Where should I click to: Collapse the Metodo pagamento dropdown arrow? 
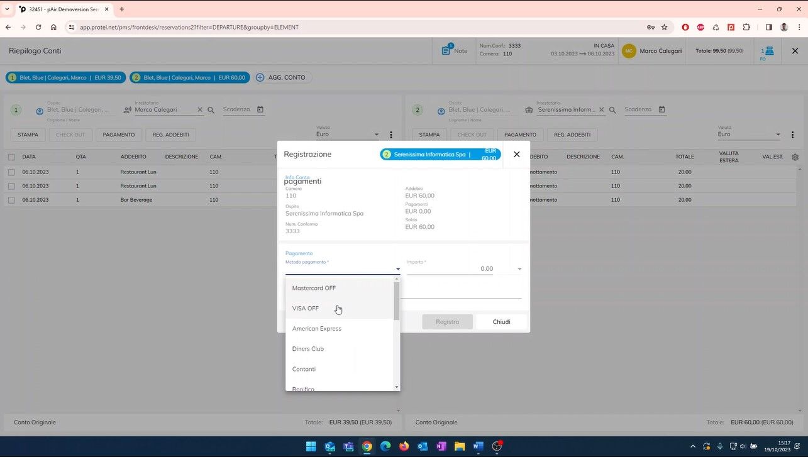(397, 269)
